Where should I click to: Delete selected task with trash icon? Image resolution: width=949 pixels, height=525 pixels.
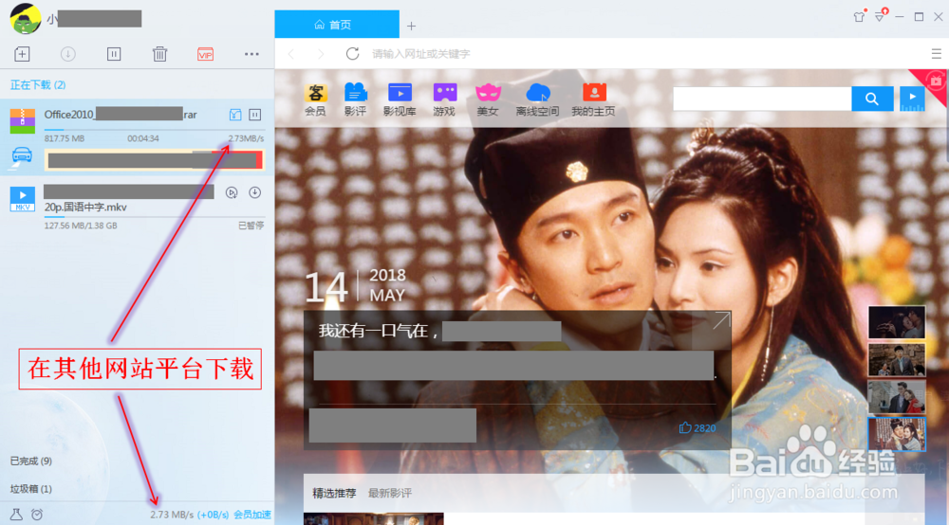click(x=159, y=54)
